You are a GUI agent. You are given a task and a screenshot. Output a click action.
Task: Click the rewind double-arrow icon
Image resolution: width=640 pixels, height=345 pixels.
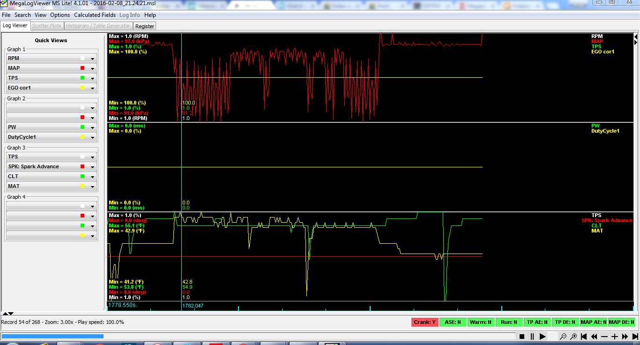click(594, 337)
